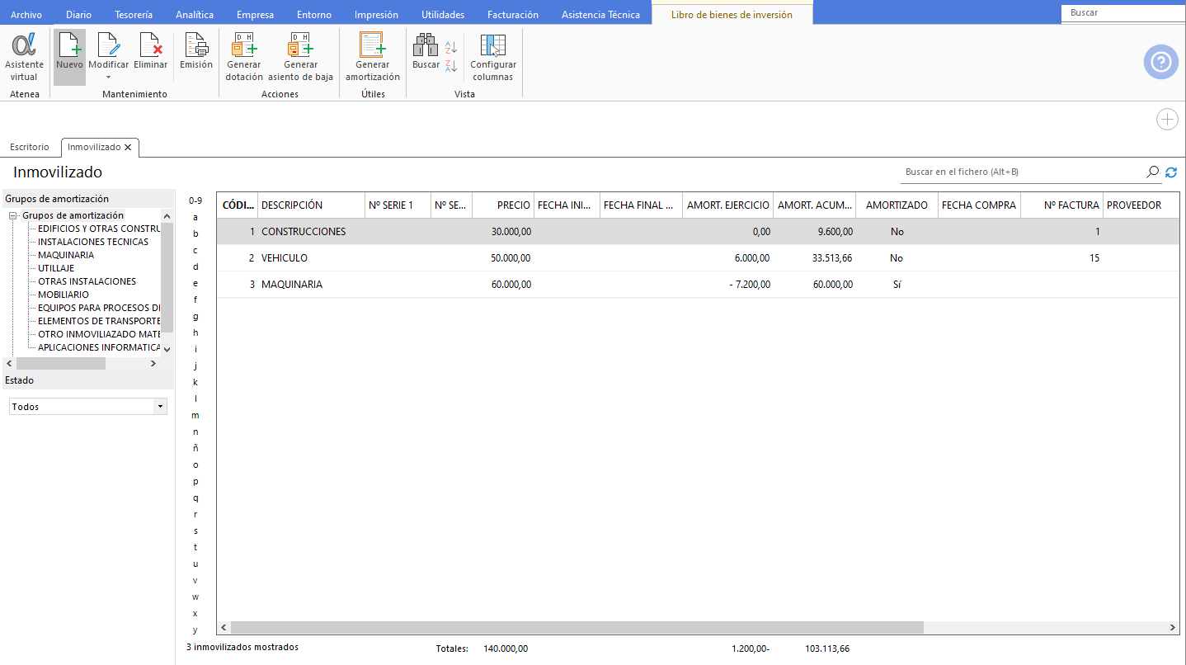Sort by AMORT. EJERCICIO column header
The image size is (1186, 665).
(728, 205)
